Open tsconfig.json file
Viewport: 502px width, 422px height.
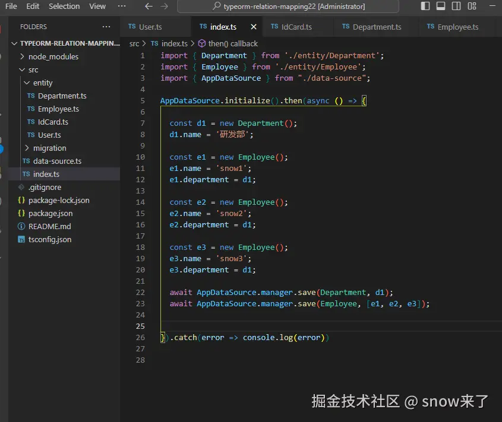pyautogui.click(x=64, y=240)
